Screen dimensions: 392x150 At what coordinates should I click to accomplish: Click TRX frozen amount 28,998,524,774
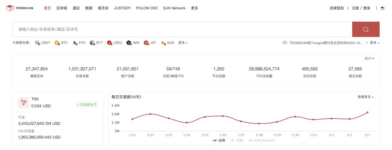tap(264, 69)
